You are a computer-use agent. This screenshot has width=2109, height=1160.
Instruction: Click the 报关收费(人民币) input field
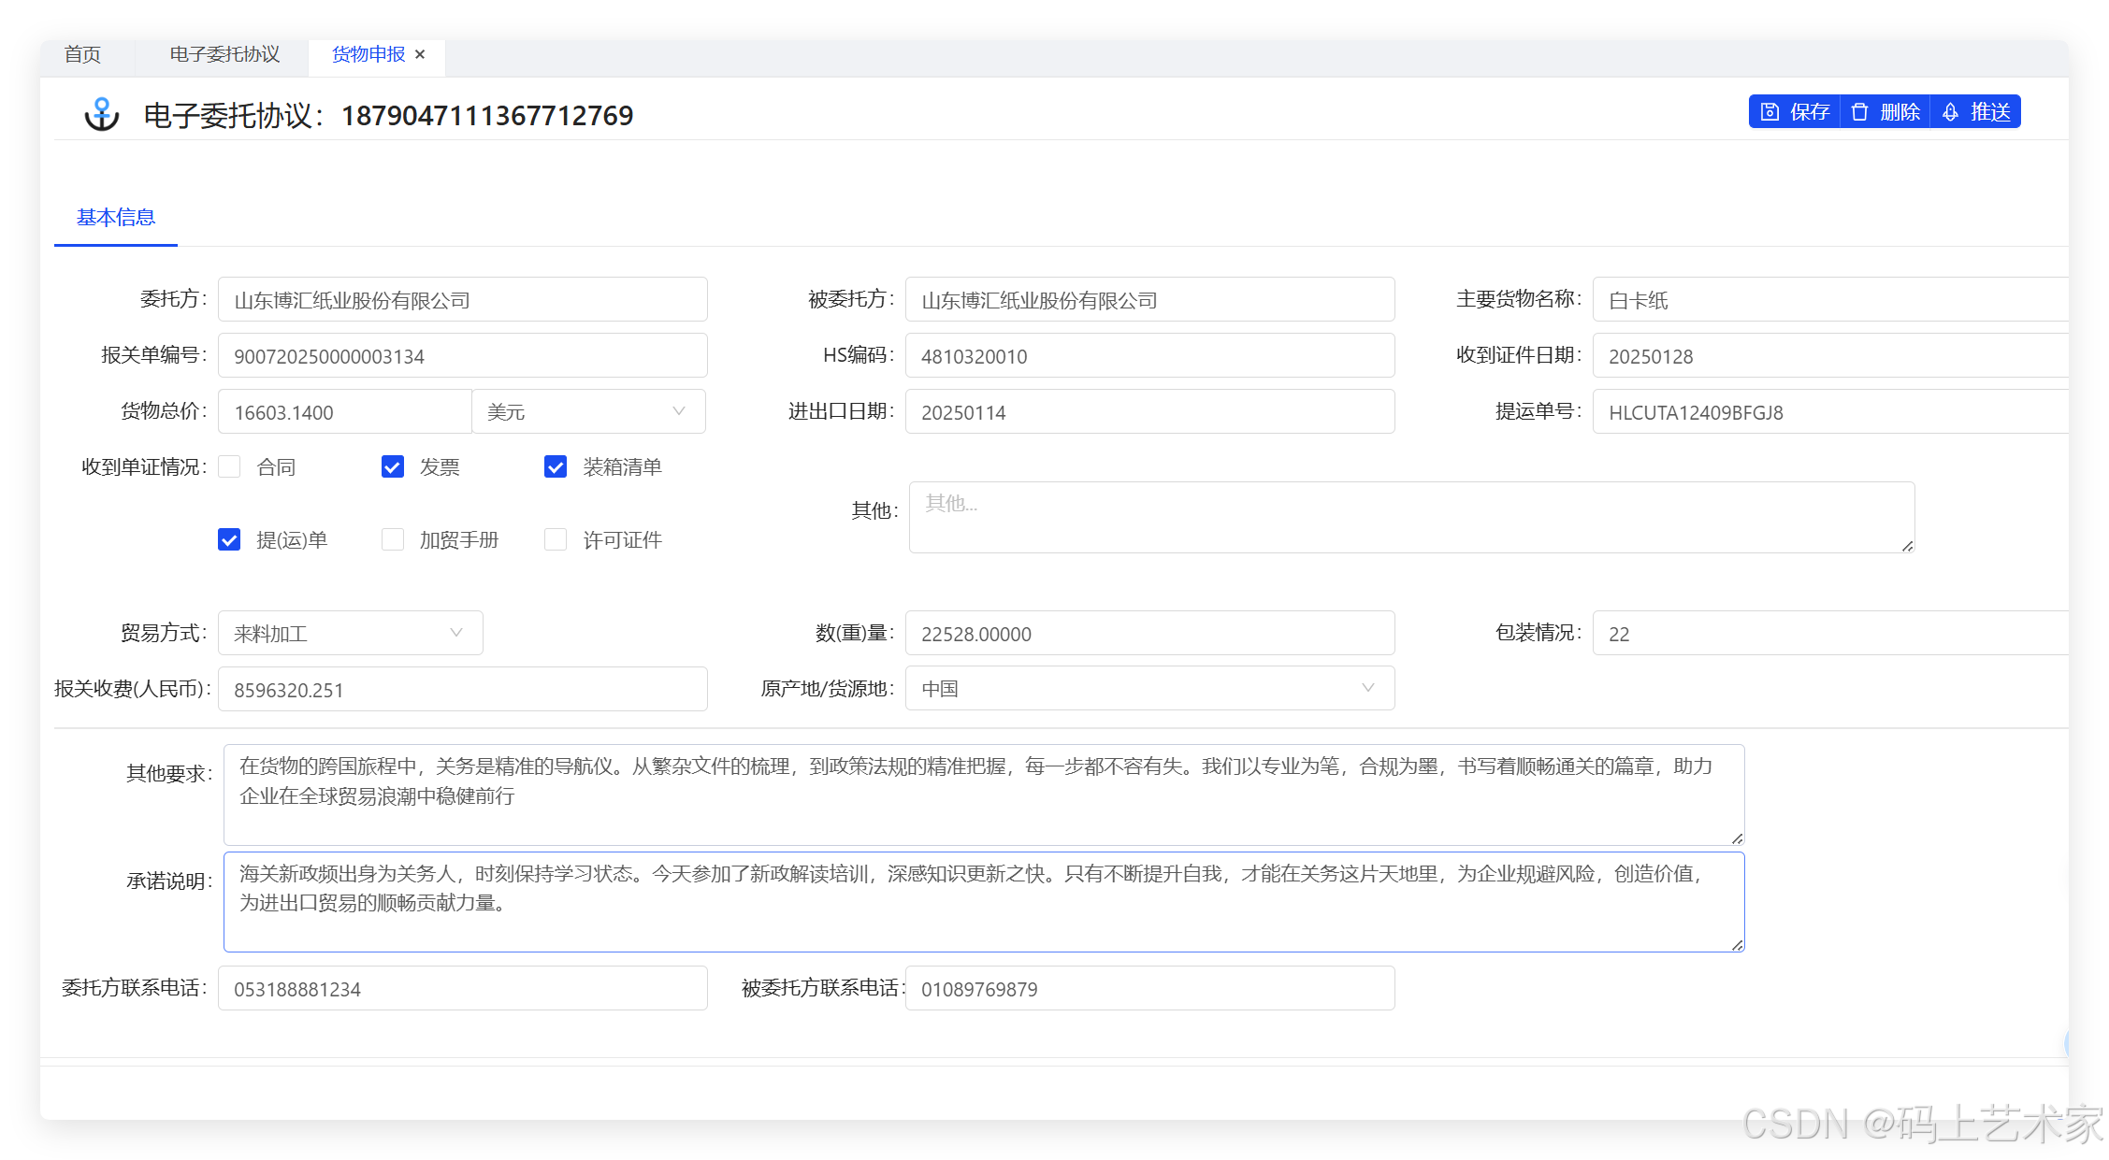[x=462, y=689]
